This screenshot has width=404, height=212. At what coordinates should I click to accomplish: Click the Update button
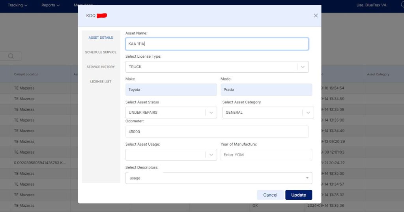[298, 195]
